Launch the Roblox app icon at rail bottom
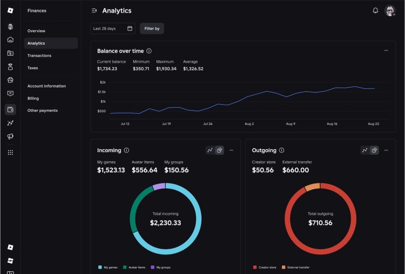 tap(10, 247)
